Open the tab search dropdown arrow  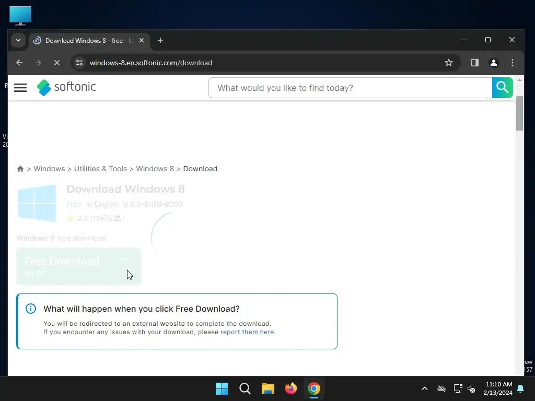[18, 40]
